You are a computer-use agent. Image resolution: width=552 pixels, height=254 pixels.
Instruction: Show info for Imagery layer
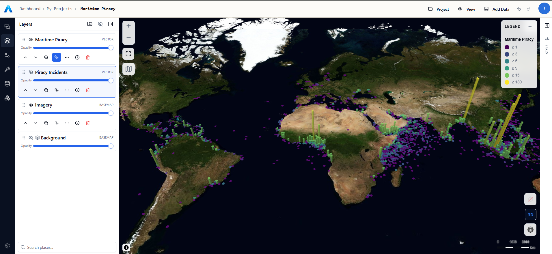(77, 123)
